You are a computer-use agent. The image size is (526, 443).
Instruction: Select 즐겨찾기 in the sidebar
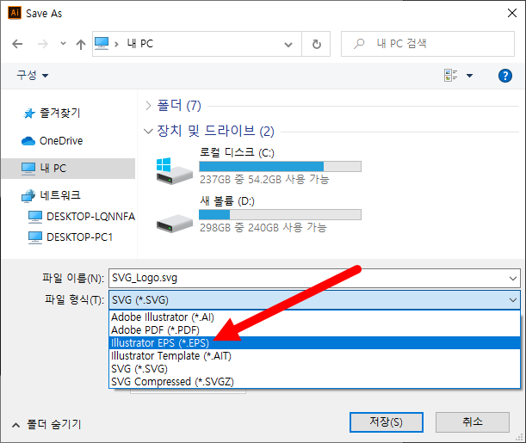52,114
